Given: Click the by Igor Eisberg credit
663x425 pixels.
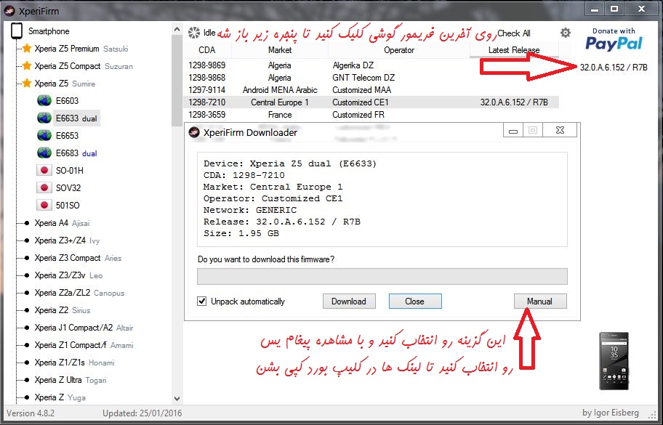Looking at the screenshot, I should (611, 413).
